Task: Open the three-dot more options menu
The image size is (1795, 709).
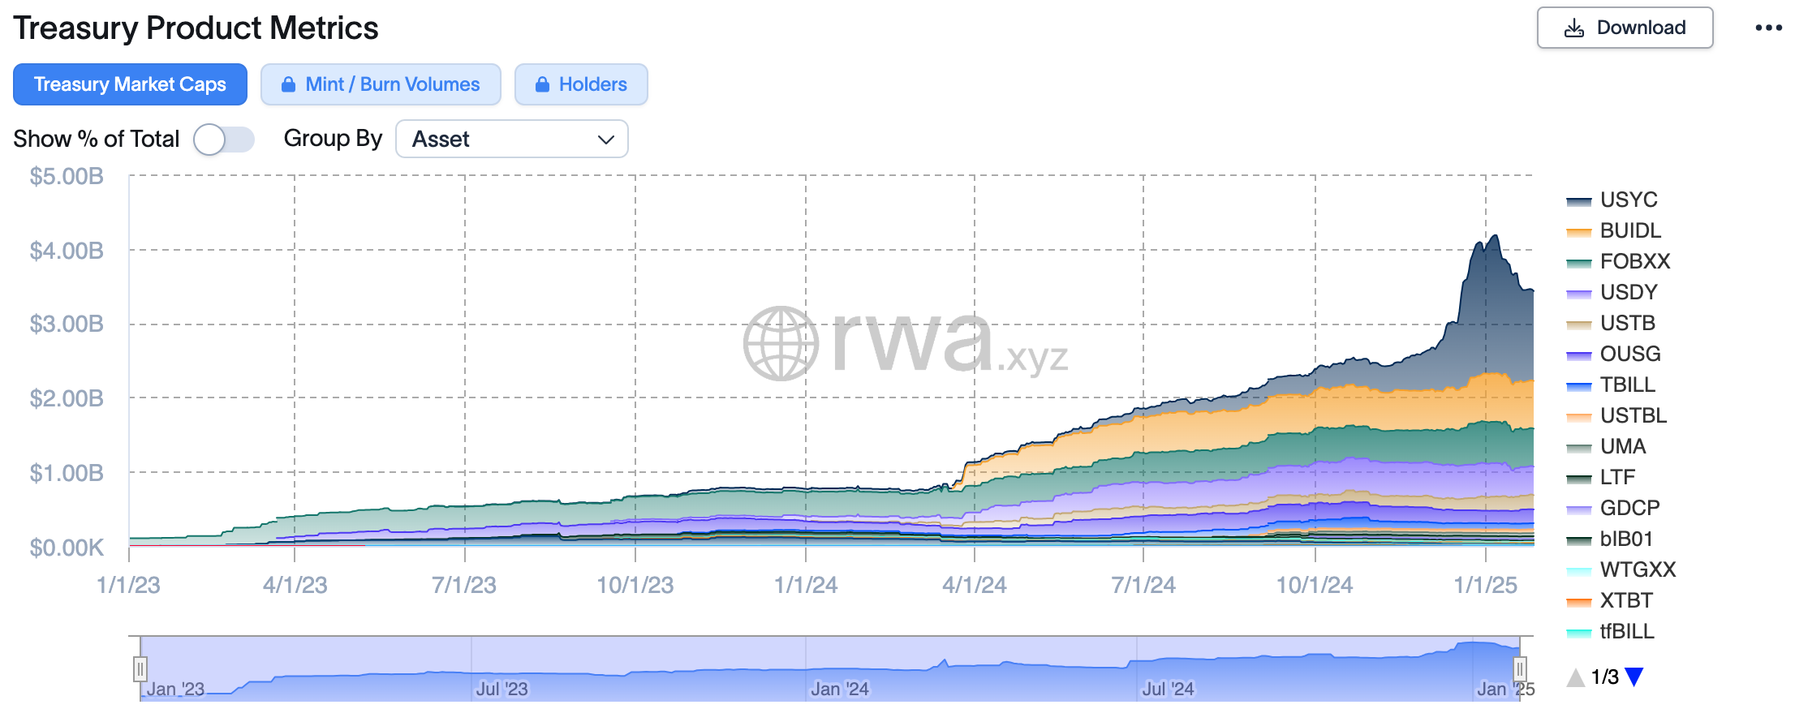Action: tap(1768, 28)
